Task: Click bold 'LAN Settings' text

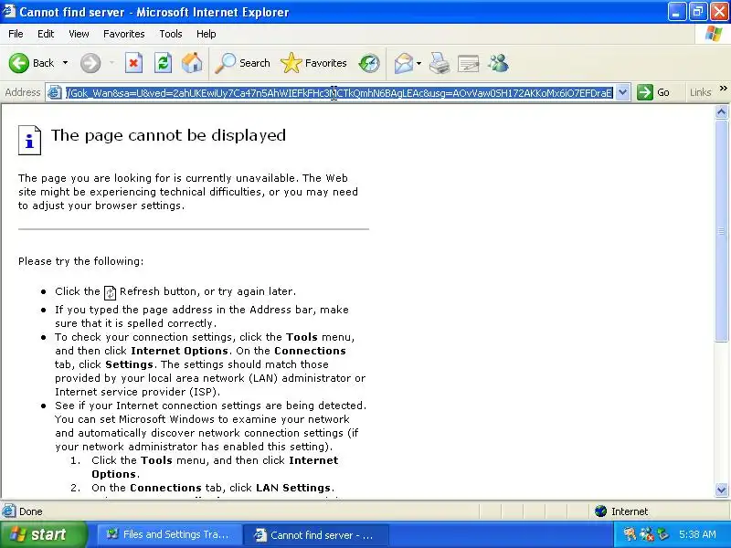Action: (293, 488)
